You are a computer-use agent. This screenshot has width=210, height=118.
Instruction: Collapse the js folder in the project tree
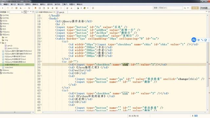pos(1,43)
